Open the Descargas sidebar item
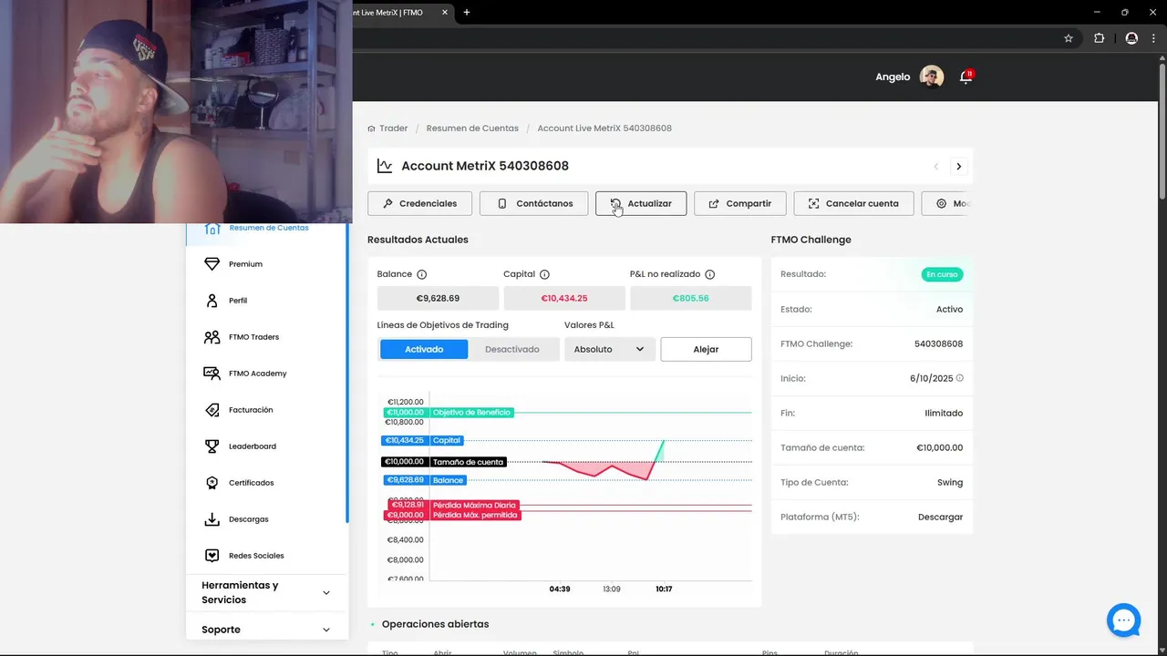The image size is (1167, 656). tap(266, 519)
